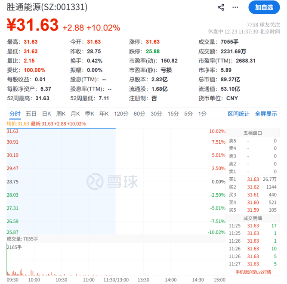Image resolution: width=287 pixels, height=284 pixels.
Task: Select the 120分 interval tab
Action: 121,114
